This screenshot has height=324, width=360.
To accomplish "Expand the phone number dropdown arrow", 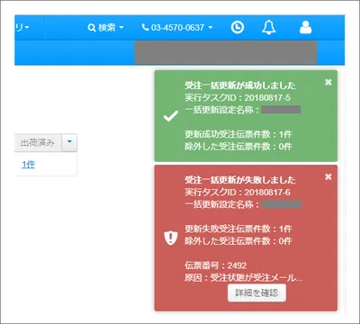I will pyautogui.click(x=211, y=28).
